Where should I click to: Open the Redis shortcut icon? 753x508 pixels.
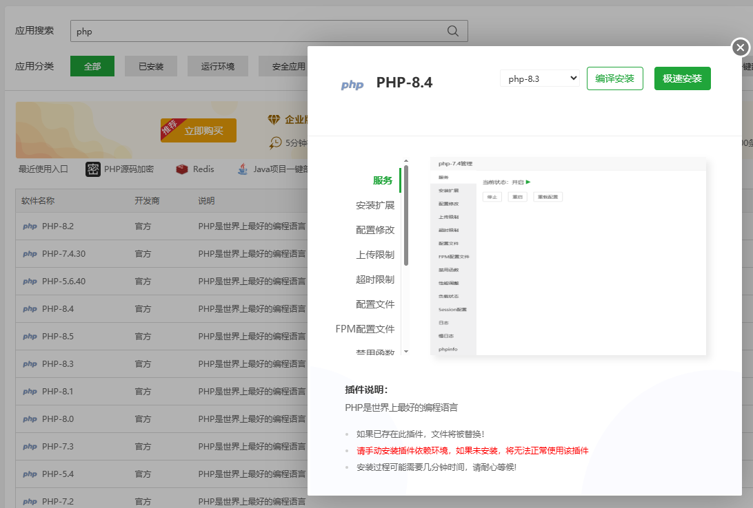182,169
